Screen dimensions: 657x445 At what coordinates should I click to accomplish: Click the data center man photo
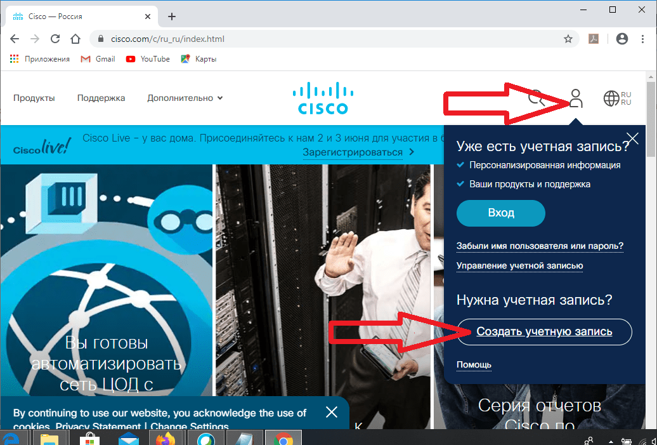tap(323, 280)
